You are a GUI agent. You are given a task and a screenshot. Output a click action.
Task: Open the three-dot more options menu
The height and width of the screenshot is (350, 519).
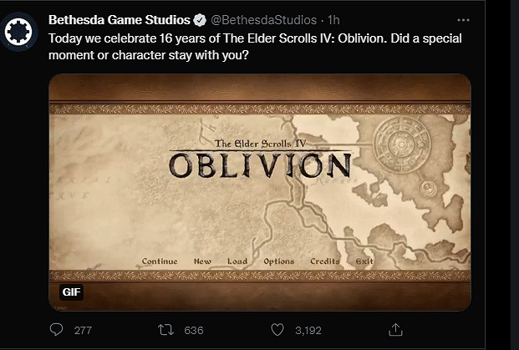click(x=464, y=19)
